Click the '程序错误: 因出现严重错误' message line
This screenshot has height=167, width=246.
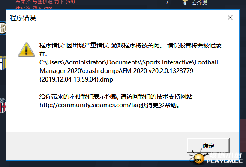coord(130,45)
